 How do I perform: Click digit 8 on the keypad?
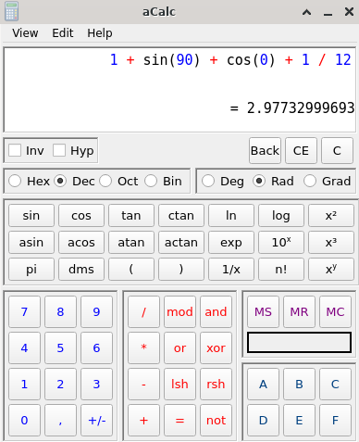(x=60, y=311)
